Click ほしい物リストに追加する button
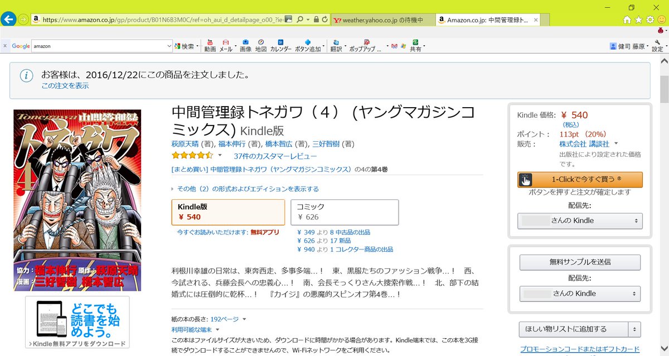The width and height of the screenshot is (669, 356). [573, 329]
